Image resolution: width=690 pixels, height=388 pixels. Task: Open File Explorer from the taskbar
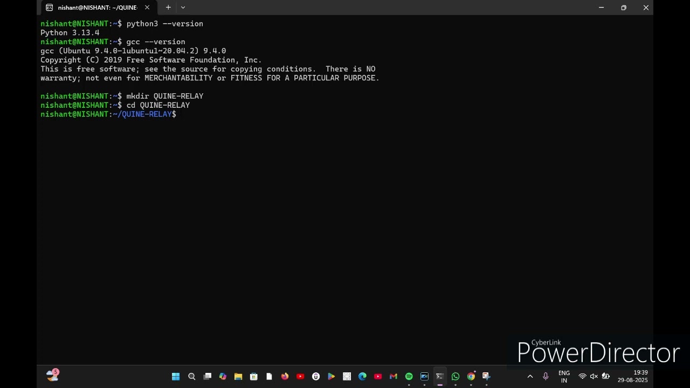[238, 376]
